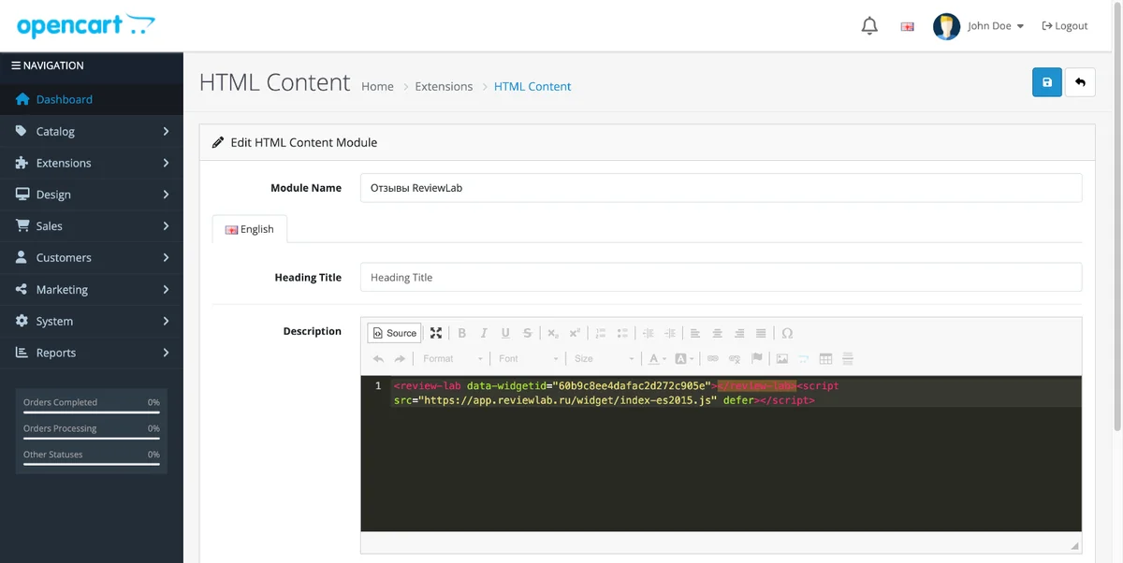Select the English language tab
This screenshot has height=563, width=1123.
tap(250, 229)
